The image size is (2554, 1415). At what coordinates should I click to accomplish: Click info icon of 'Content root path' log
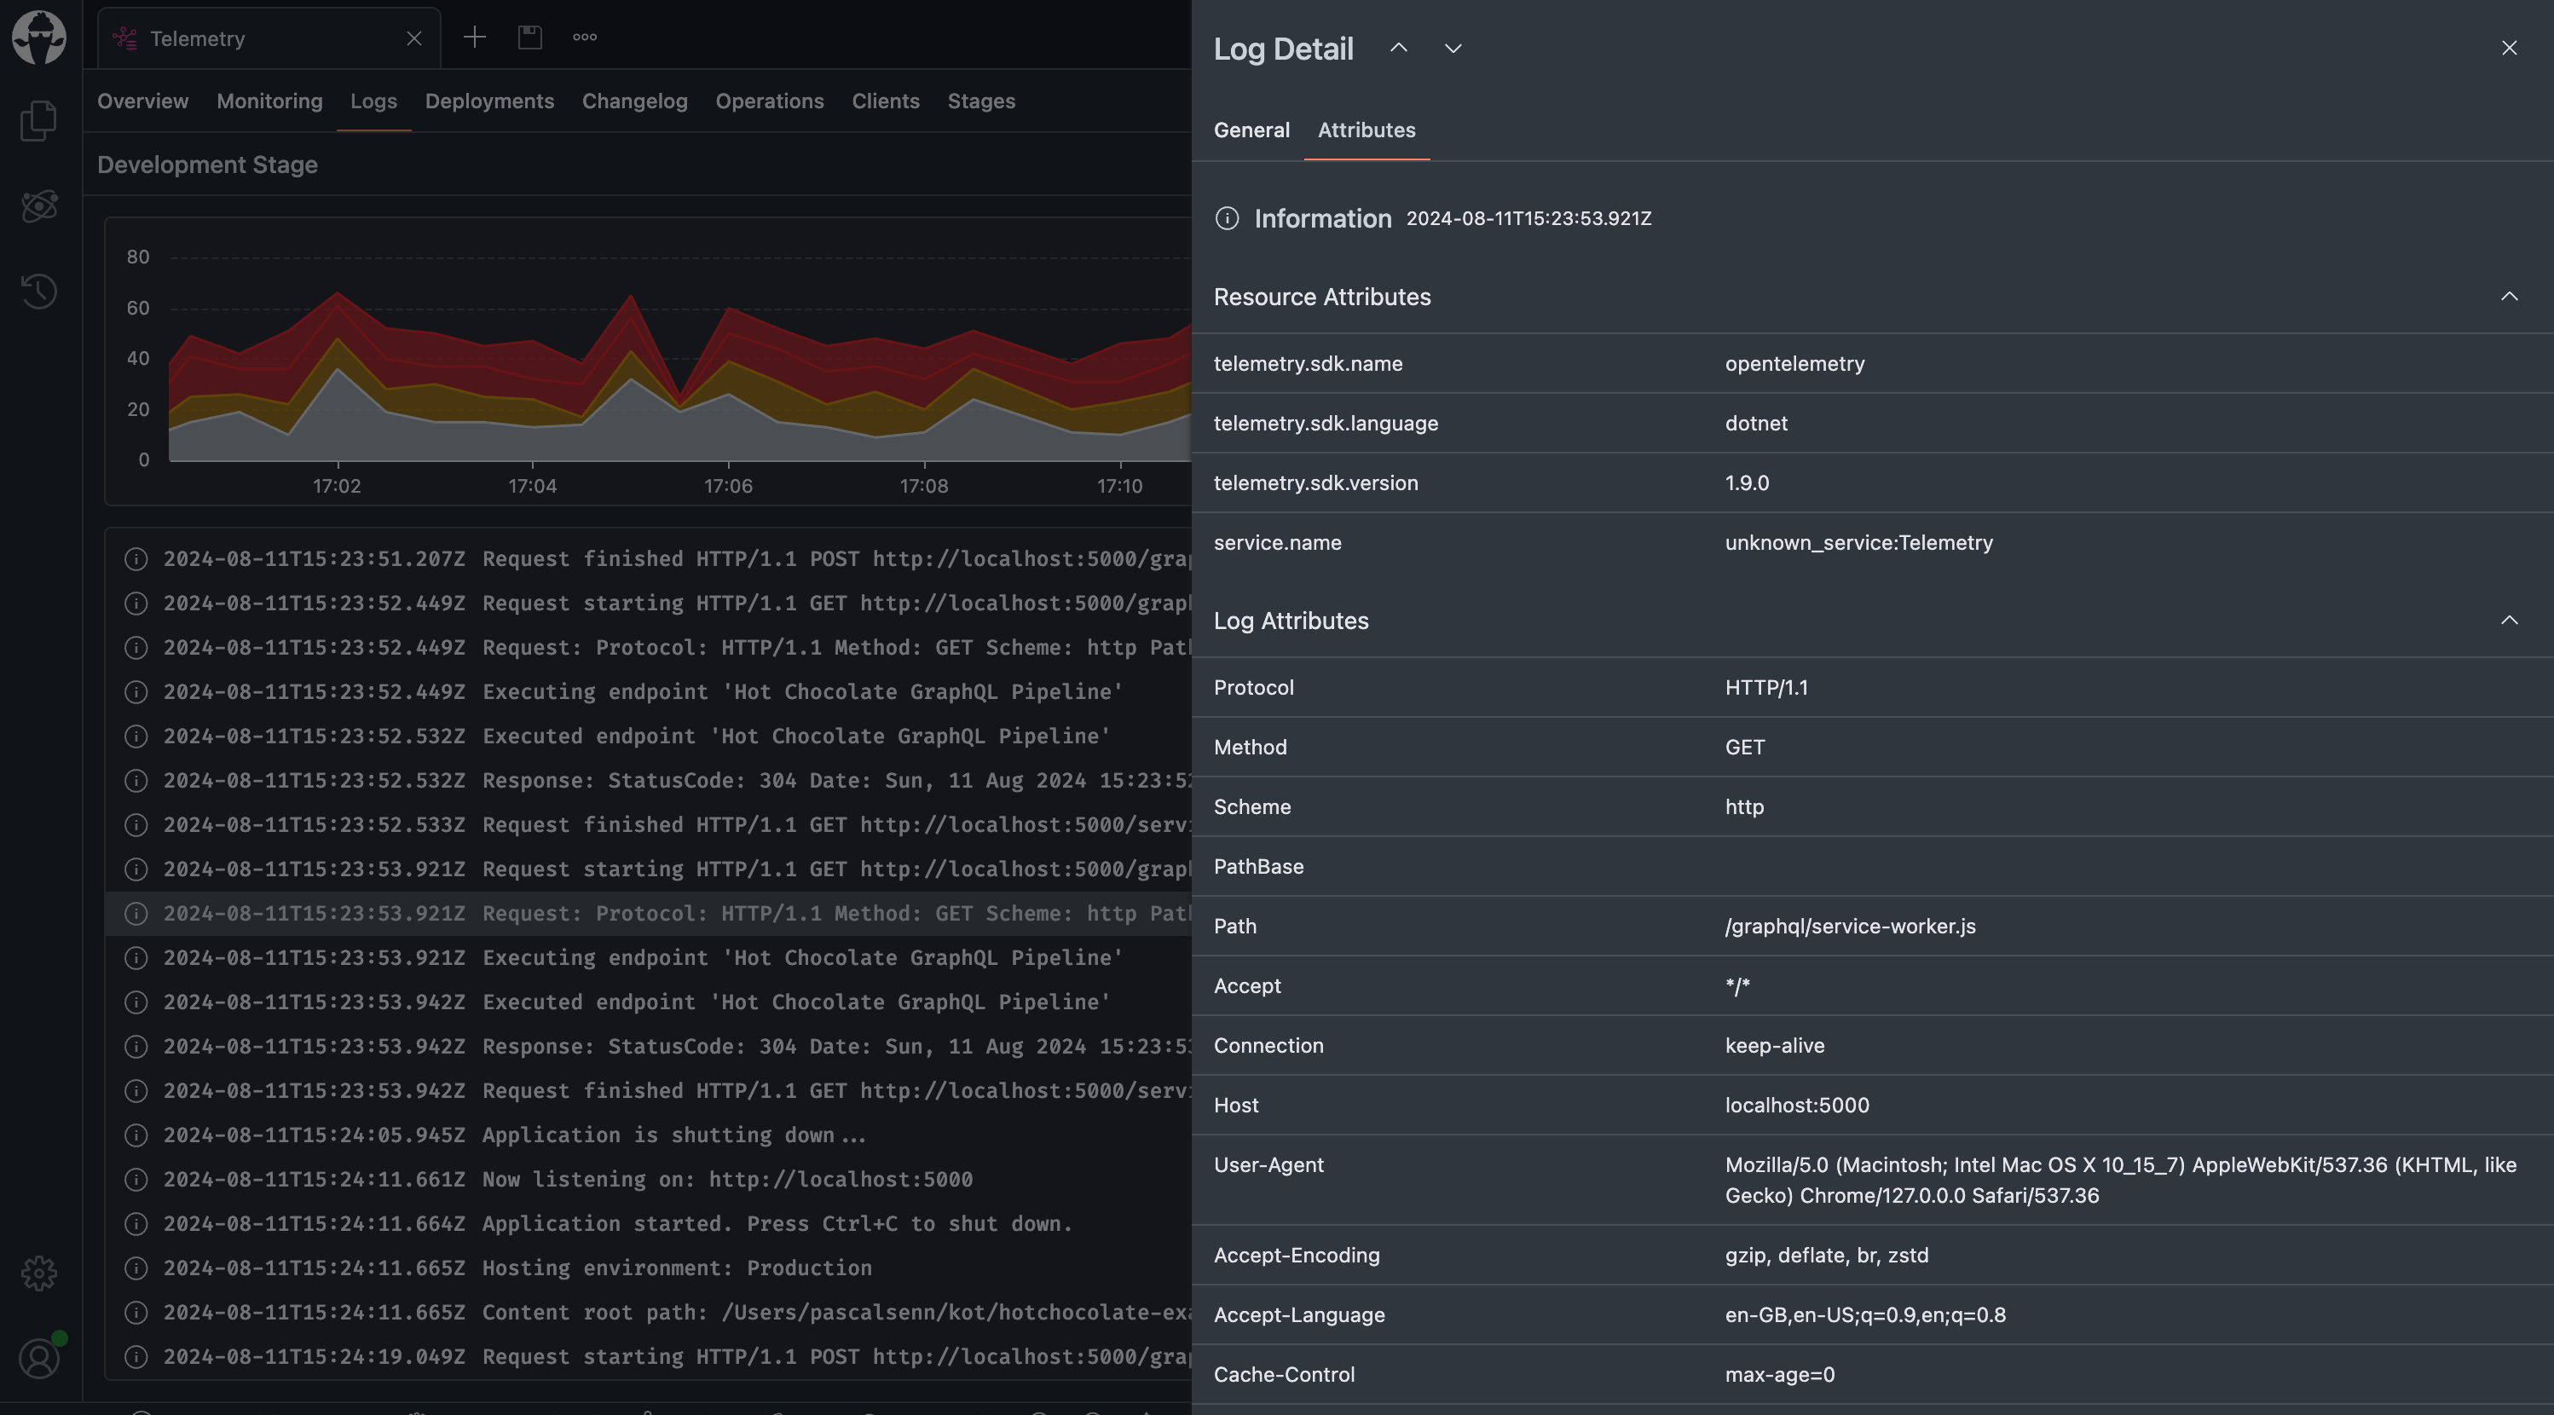point(136,1313)
